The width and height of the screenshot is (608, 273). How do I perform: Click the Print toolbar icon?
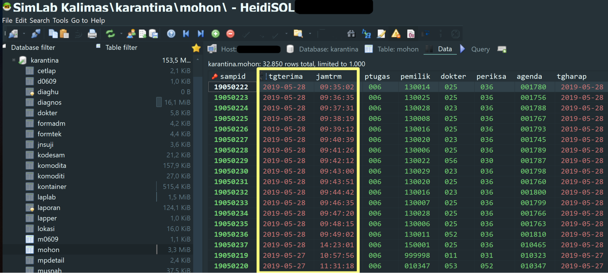[92, 34]
